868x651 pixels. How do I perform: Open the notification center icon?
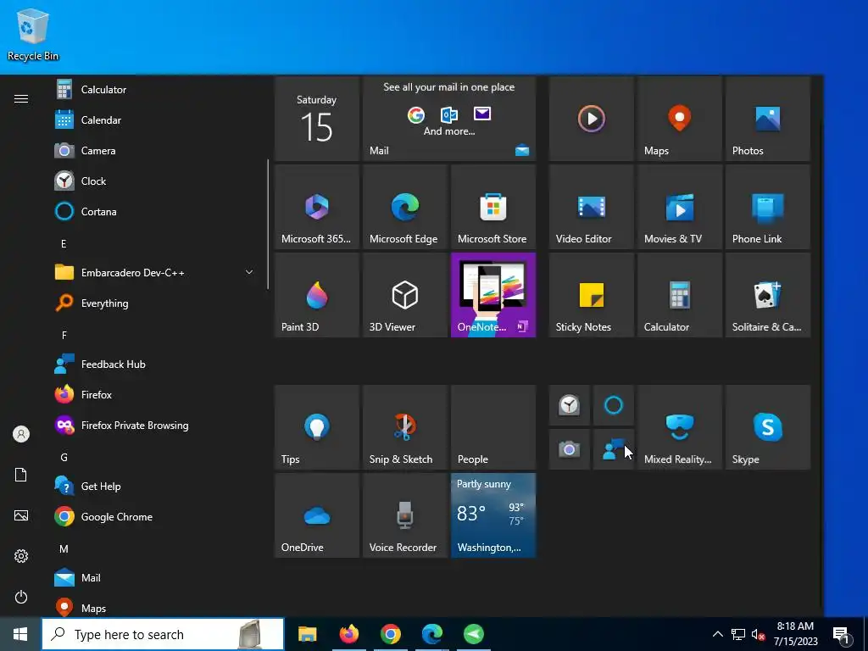[x=842, y=634]
